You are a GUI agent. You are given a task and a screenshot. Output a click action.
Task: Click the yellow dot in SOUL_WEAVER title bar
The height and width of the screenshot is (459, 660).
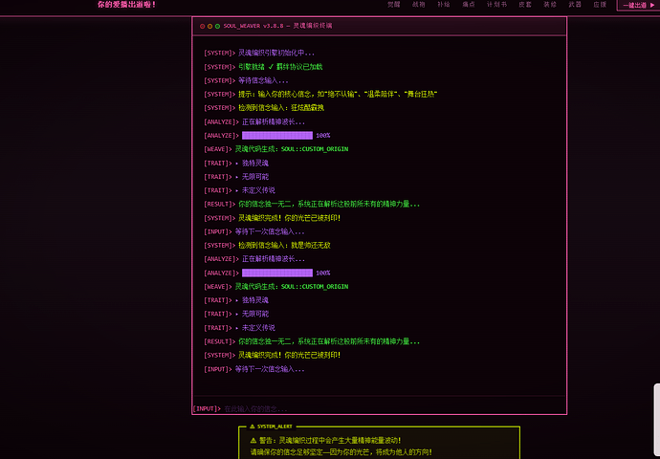point(209,26)
